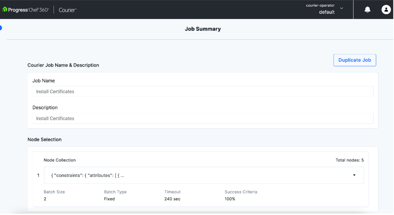394x215 pixels.
Task: Click the Job Summary page heading
Action: [203, 29]
